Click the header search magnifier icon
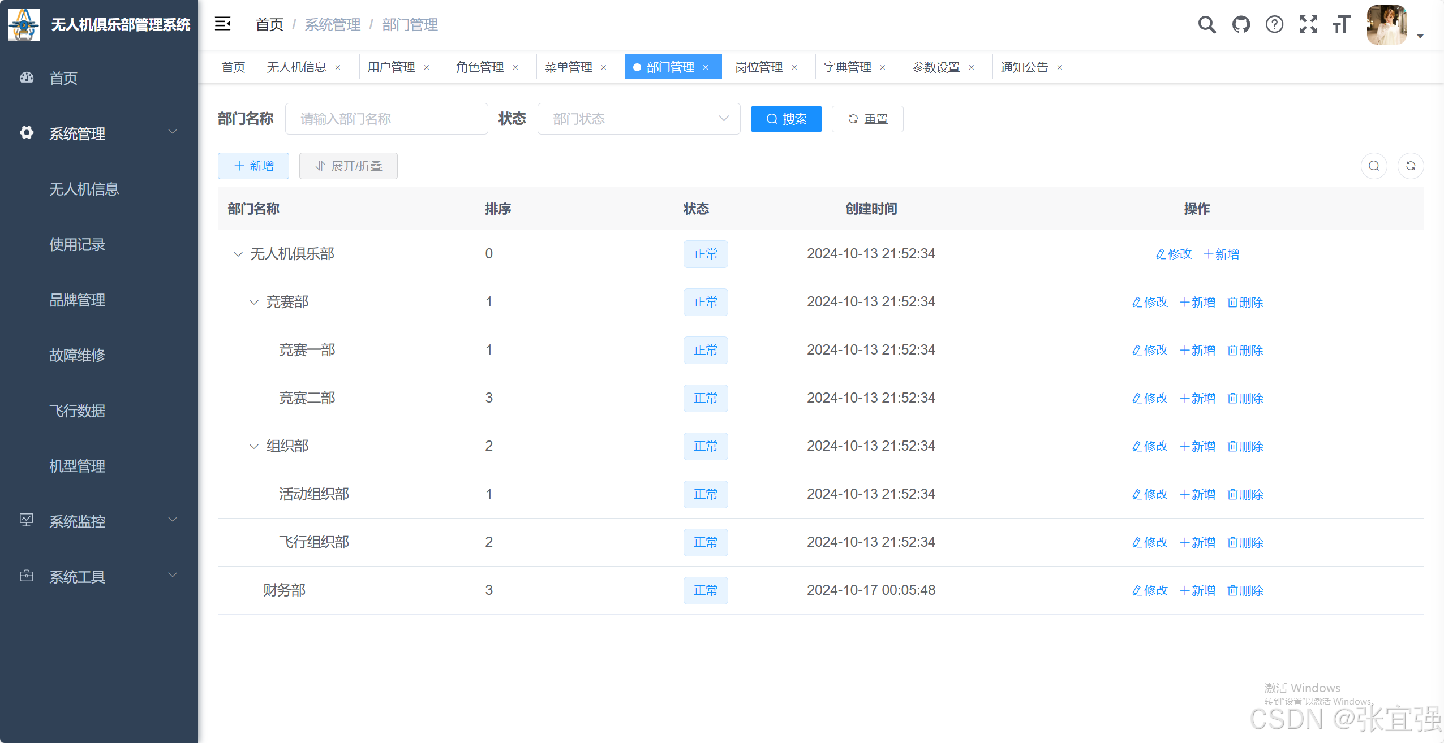 [x=1206, y=24]
